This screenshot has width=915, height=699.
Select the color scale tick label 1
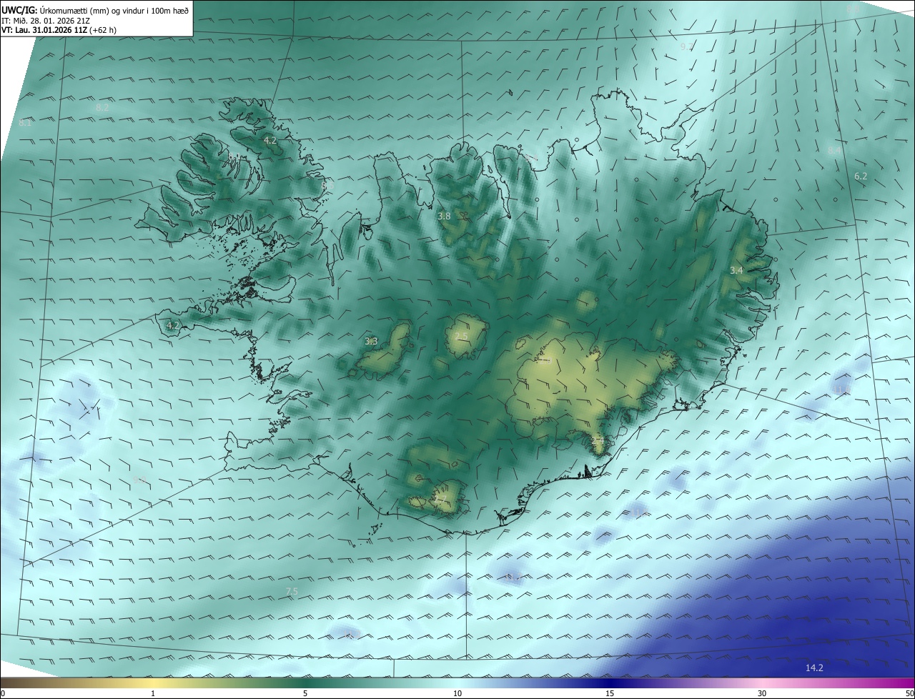(153, 693)
